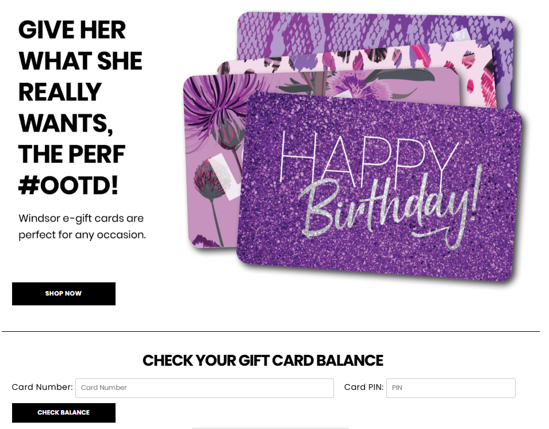Click the "Card Number:" label
Image resolution: width=549 pixels, height=429 pixels.
42,387
